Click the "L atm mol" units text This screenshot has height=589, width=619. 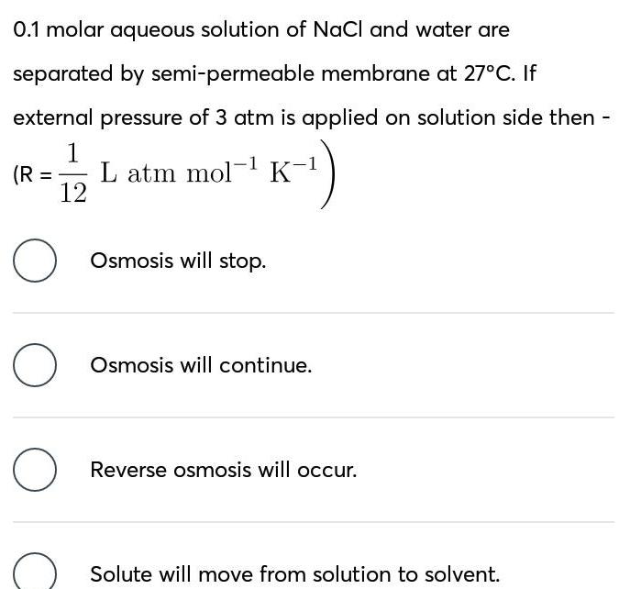167,172
